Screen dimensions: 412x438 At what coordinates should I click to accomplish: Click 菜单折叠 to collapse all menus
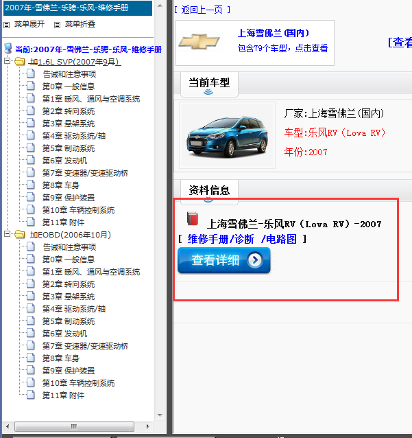click(x=80, y=24)
